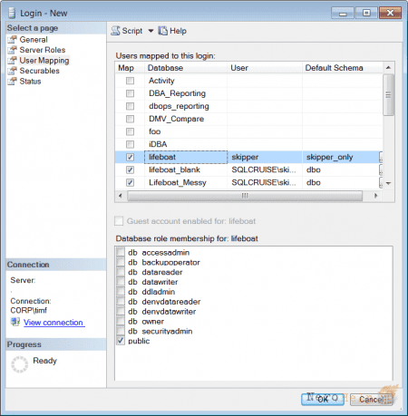Click the Default Schema column header
This screenshot has width=408, height=416.
343,68
